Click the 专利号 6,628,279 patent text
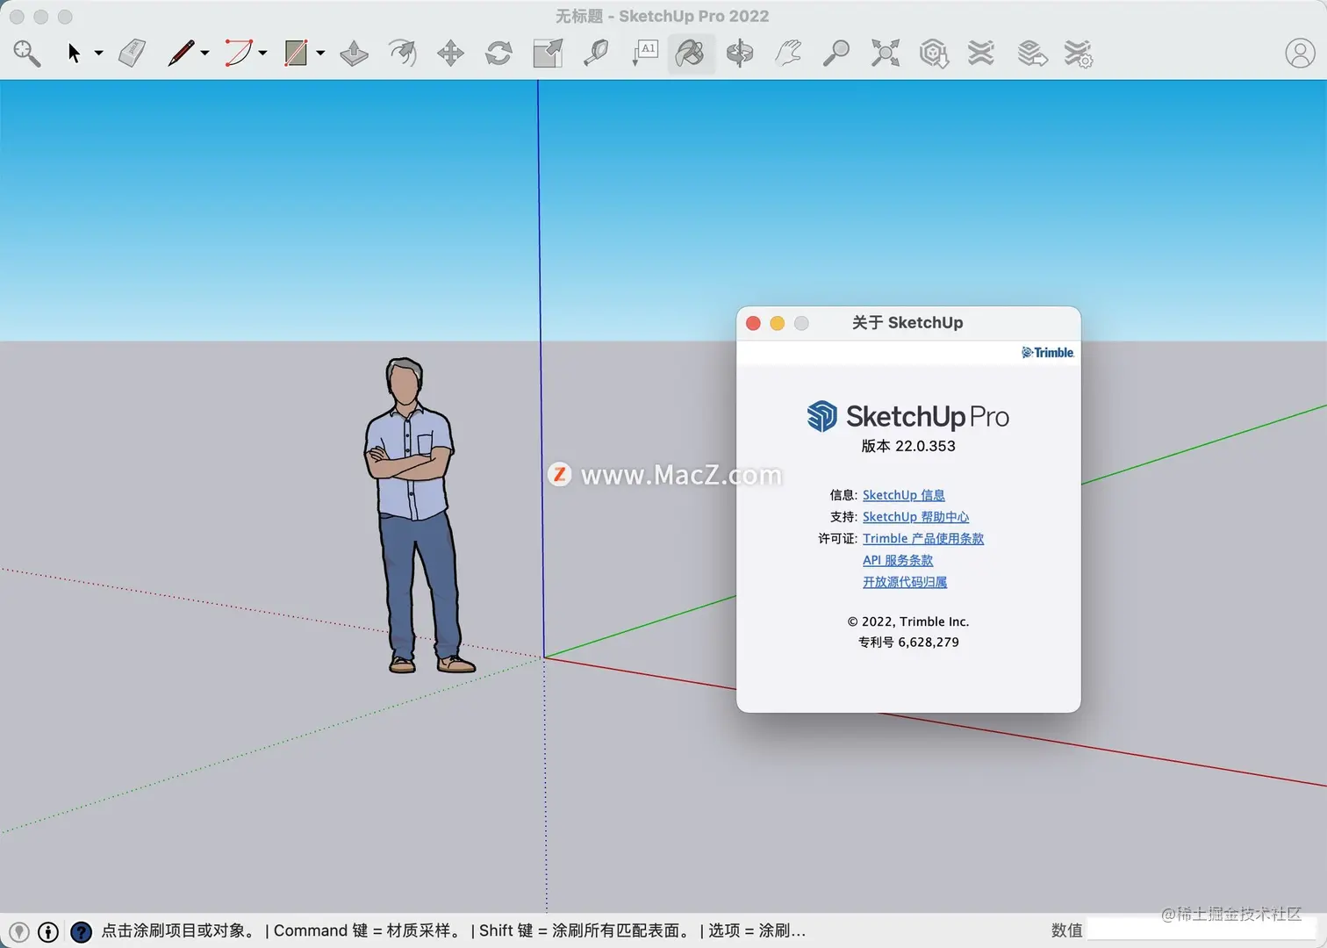This screenshot has width=1327, height=948. pos(908,642)
